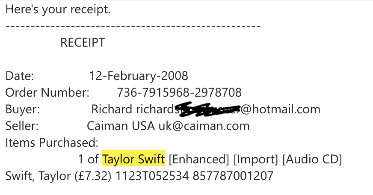Click the [Audio CD] format tag
Viewport: 373px width, 195px height.
coord(312,160)
